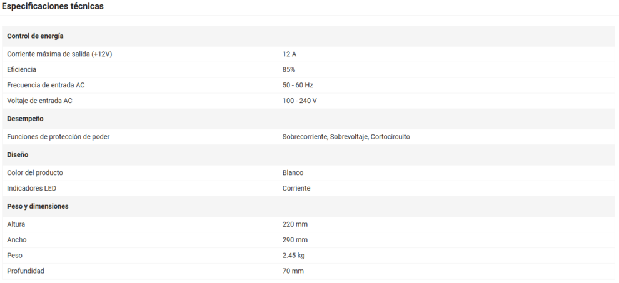Click the Diseño section header
Screen dimensions: 619x283
click(18, 154)
